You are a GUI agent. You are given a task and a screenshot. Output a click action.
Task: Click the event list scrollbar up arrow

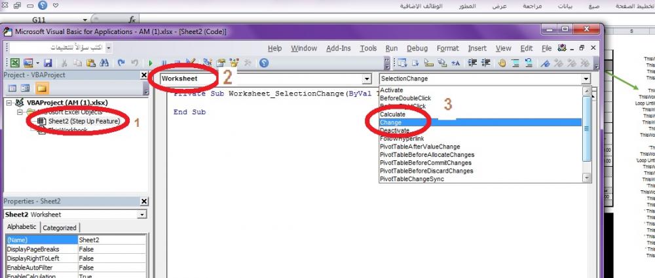tap(586, 91)
